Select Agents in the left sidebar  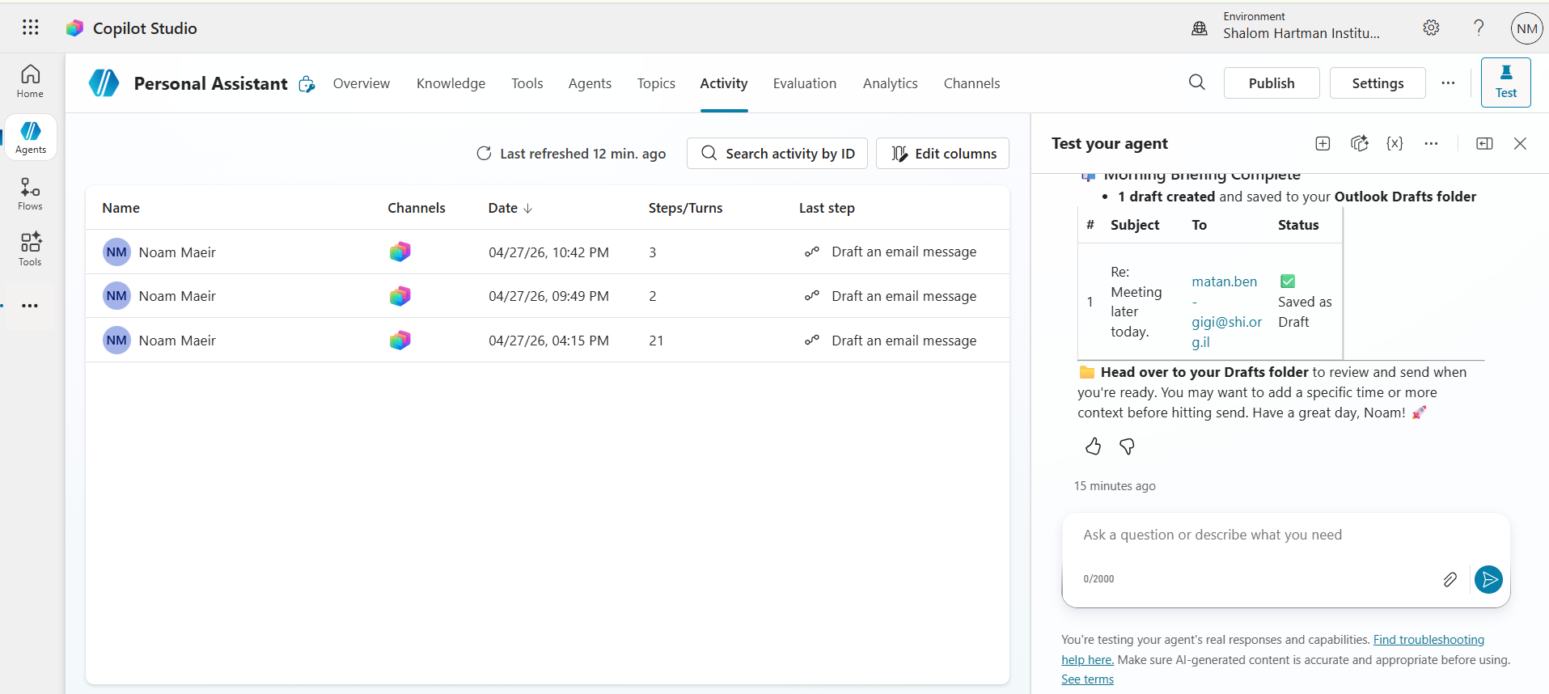(x=30, y=137)
